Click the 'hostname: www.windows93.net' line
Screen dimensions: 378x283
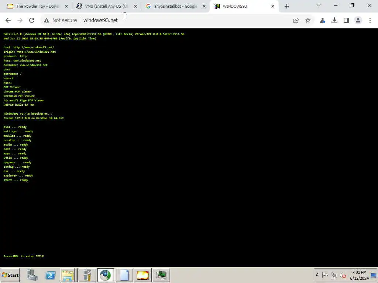[x=25, y=65]
